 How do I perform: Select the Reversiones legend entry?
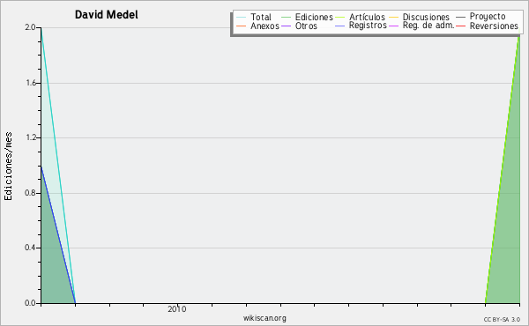(494, 26)
